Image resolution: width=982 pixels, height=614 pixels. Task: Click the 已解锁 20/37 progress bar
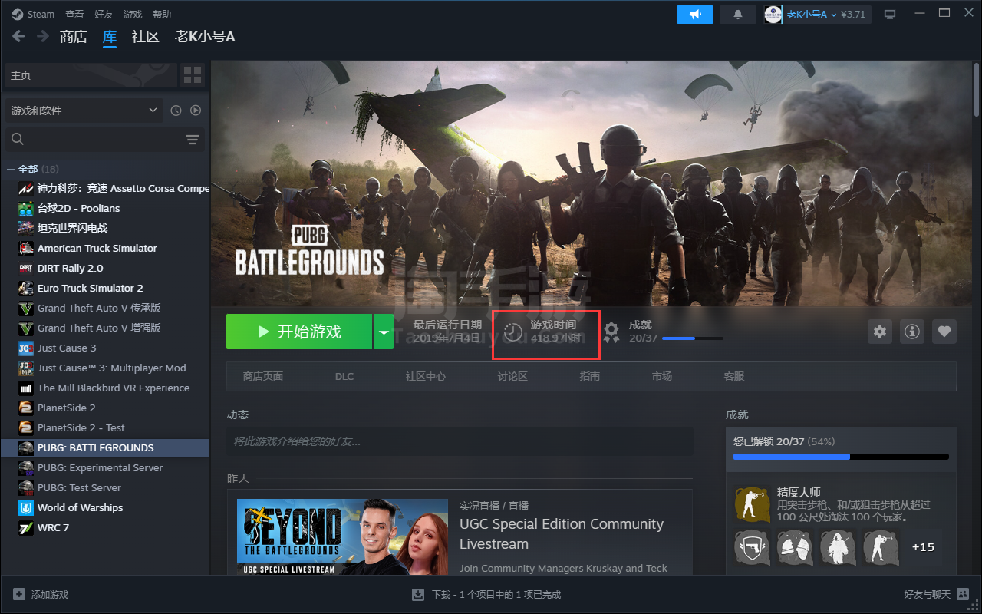pos(841,457)
